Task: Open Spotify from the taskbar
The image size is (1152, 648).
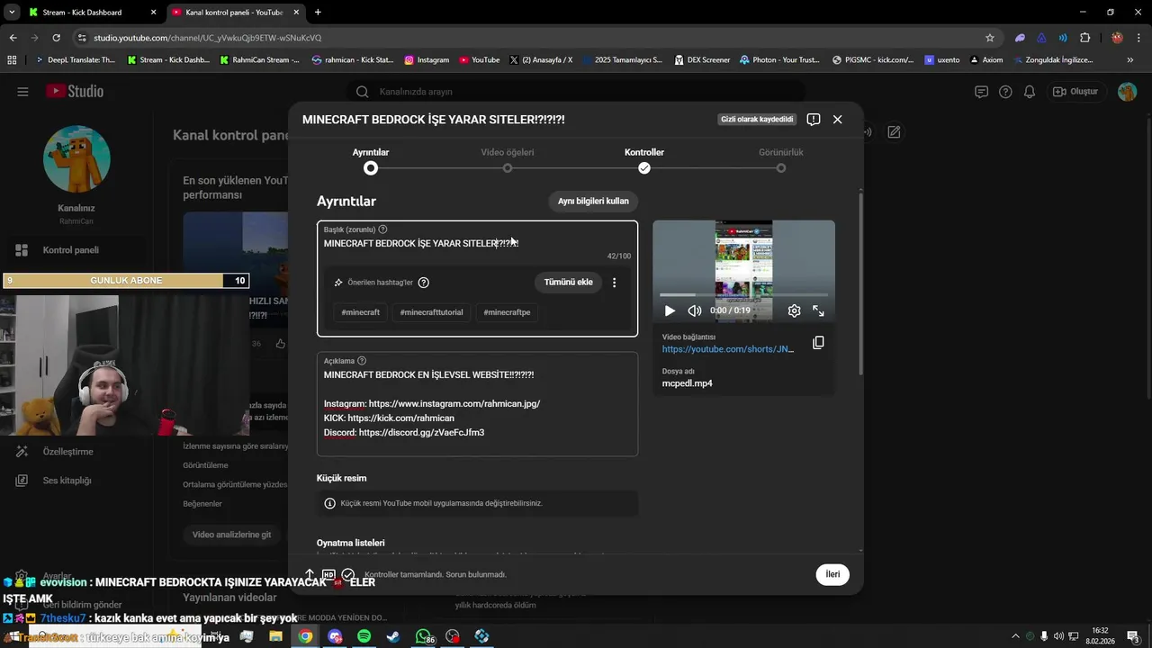Action: tap(364, 636)
